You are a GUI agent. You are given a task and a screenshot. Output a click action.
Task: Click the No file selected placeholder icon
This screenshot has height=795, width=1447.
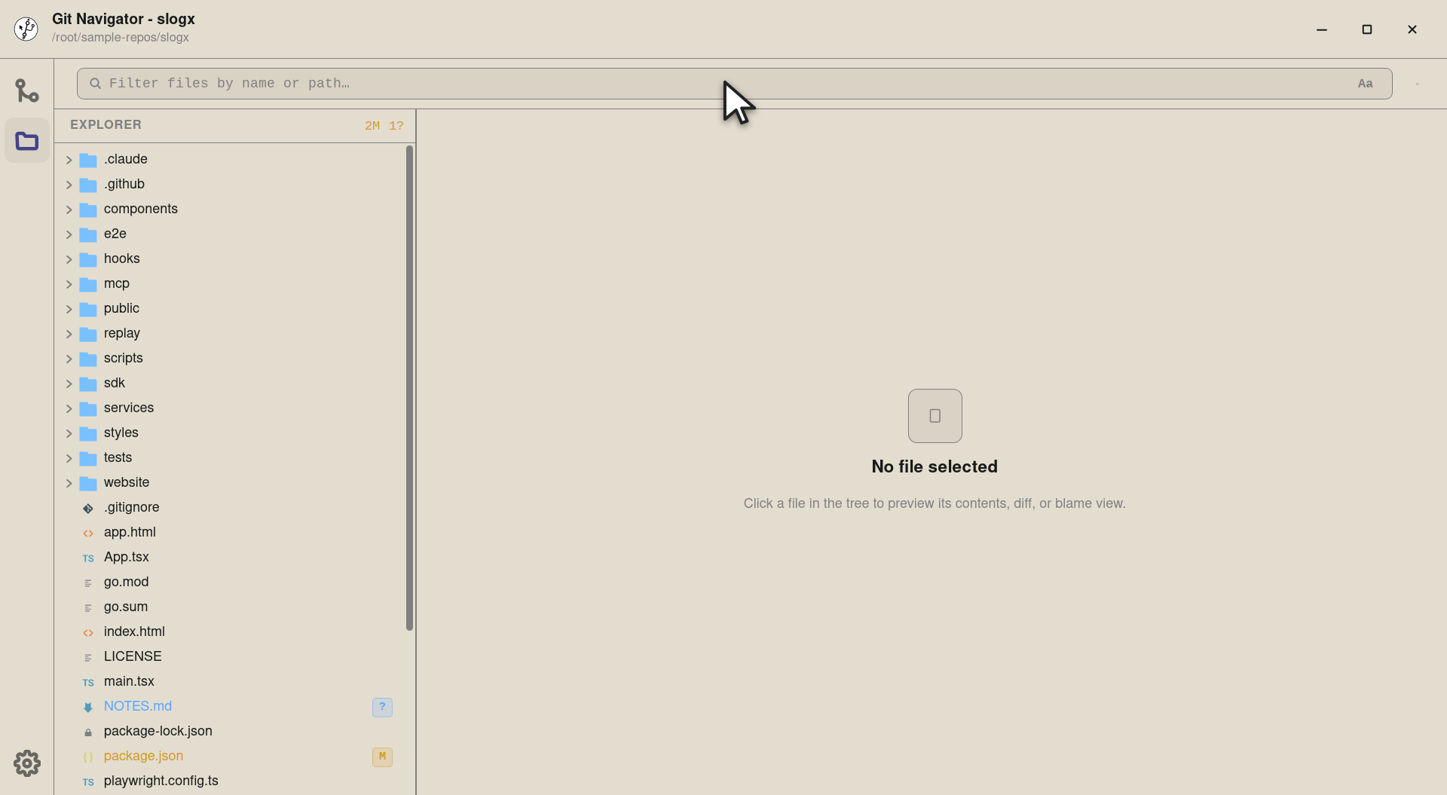pos(935,416)
